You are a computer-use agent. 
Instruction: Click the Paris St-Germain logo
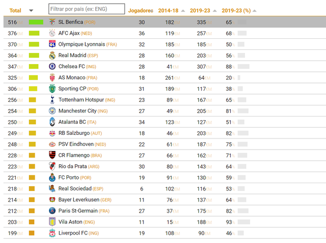click(x=52, y=211)
